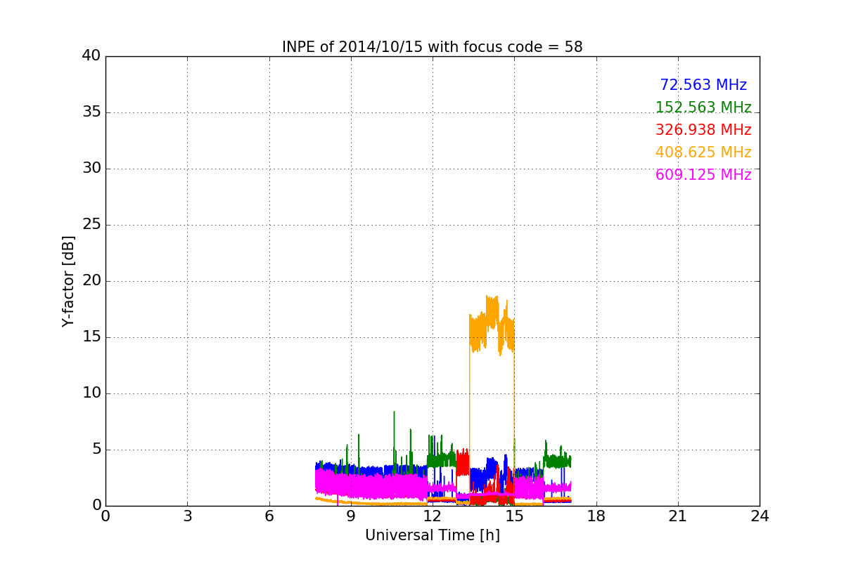Click the y-axis tick label 10

pos(91,393)
